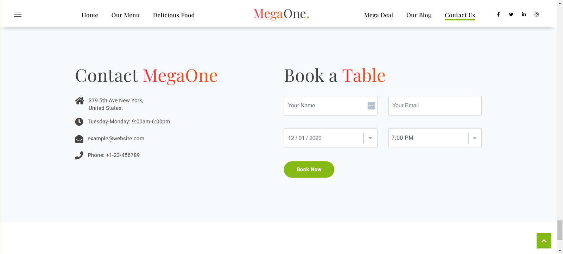
Task: Open the hamburger side menu
Action: [x=18, y=15]
